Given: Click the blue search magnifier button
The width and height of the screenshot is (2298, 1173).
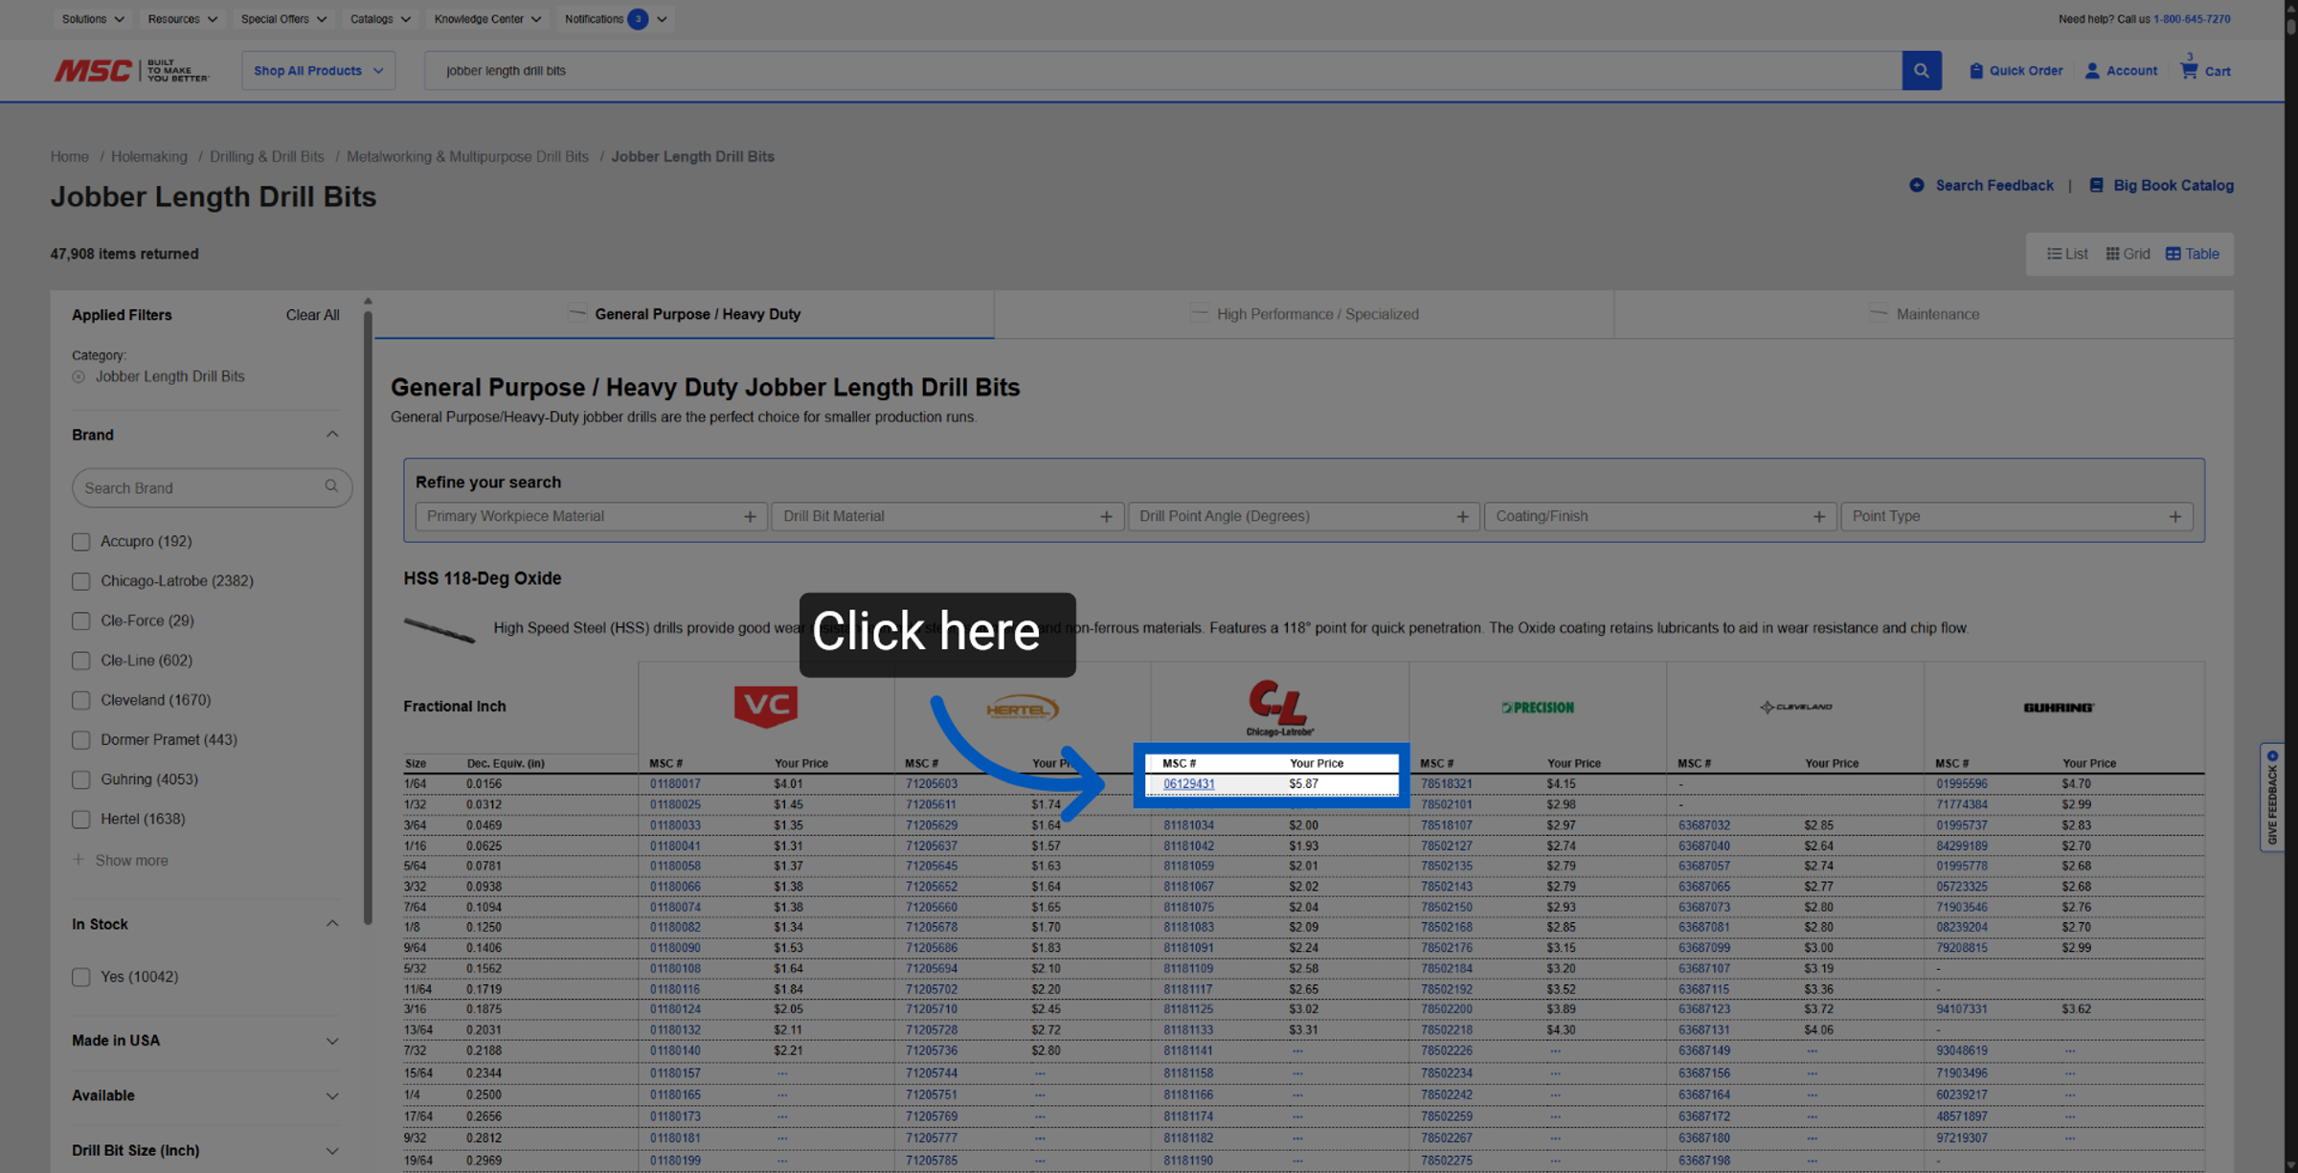Looking at the screenshot, I should pyautogui.click(x=1921, y=70).
